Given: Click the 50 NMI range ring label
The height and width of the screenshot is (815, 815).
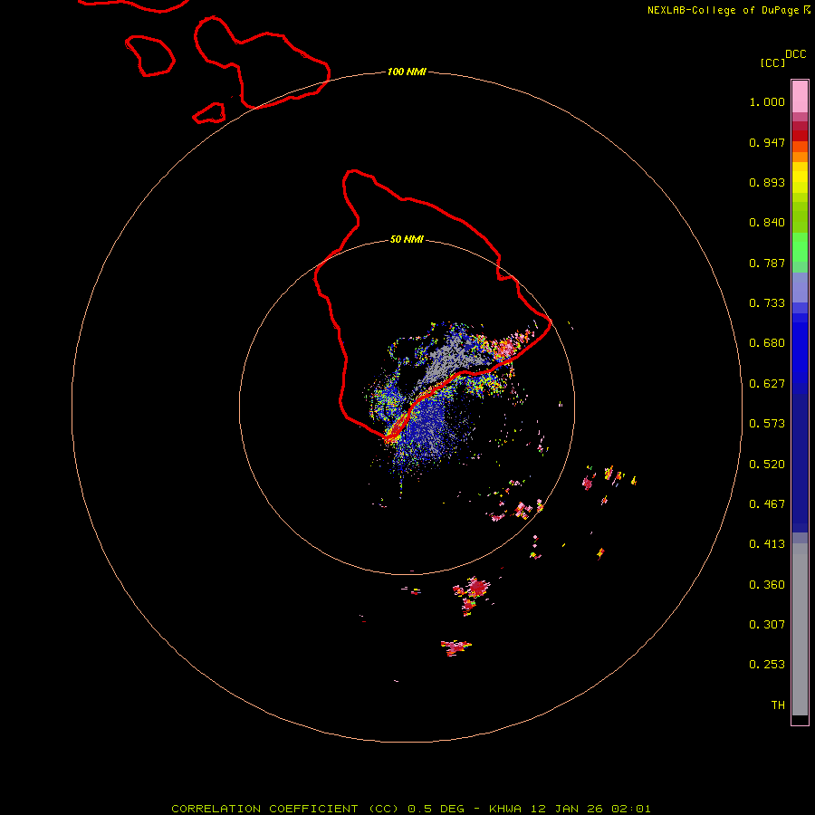Looking at the screenshot, I should (x=407, y=239).
